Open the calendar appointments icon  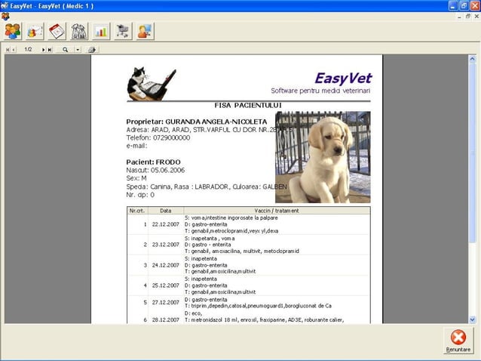[57, 31]
